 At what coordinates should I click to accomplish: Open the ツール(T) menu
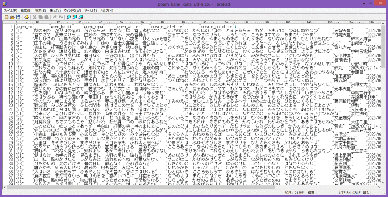coord(91,11)
